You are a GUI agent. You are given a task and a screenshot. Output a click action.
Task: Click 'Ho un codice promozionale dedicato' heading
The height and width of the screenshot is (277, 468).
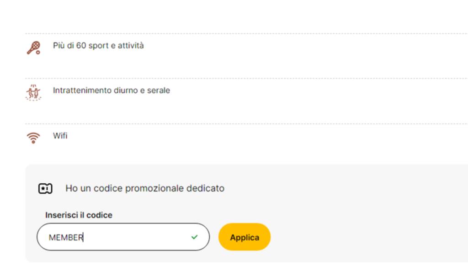145,188
